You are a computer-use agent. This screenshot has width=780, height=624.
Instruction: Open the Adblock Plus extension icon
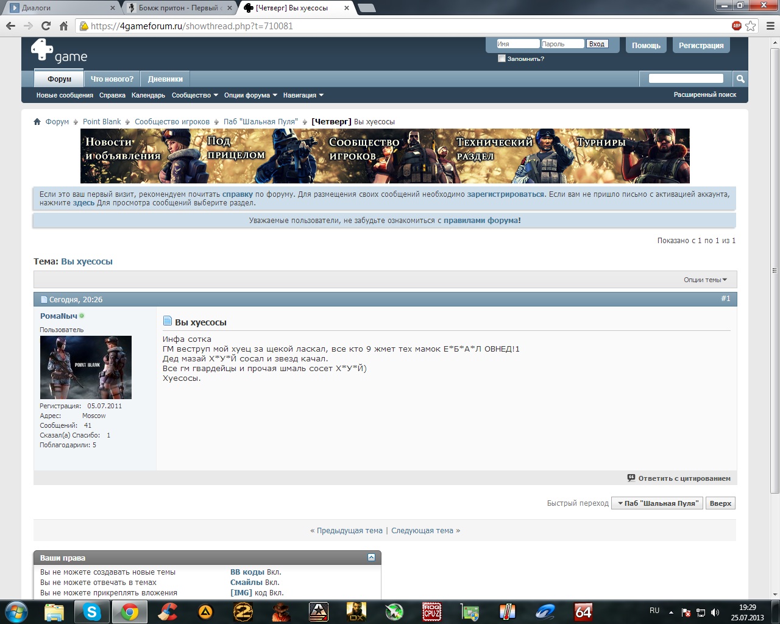pyautogui.click(x=737, y=26)
